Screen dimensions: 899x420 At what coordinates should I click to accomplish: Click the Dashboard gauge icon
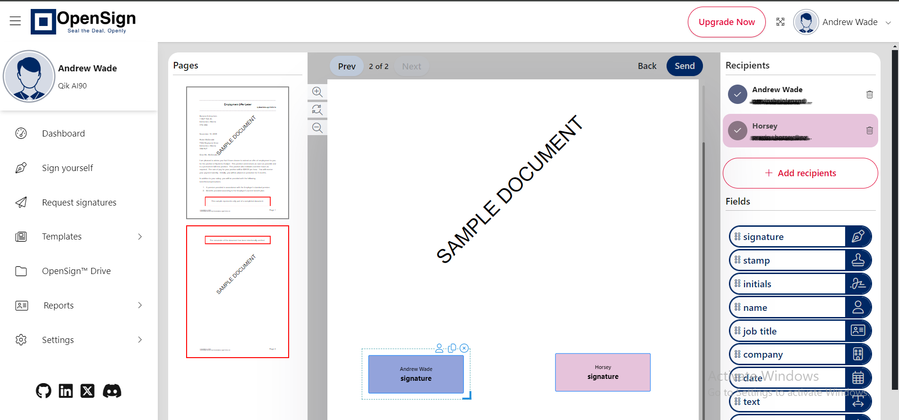point(21,133)
